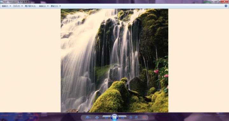
Task: Rotate the photo clockwise
Action: (136, 118)
